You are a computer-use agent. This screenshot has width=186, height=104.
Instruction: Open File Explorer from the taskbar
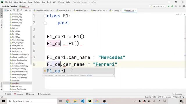point(75,101)
